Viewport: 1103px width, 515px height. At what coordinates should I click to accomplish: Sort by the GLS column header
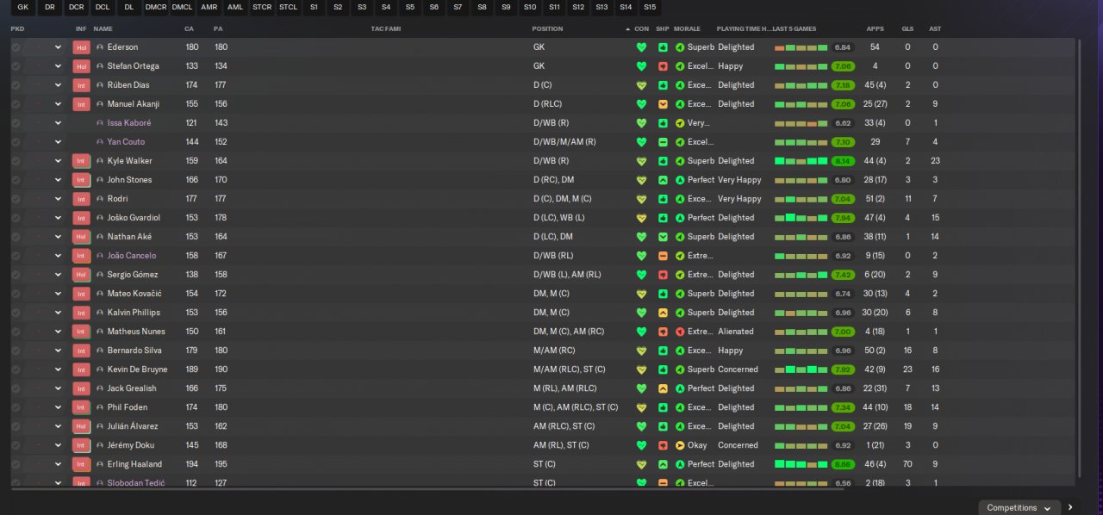(x=907, y=28)
